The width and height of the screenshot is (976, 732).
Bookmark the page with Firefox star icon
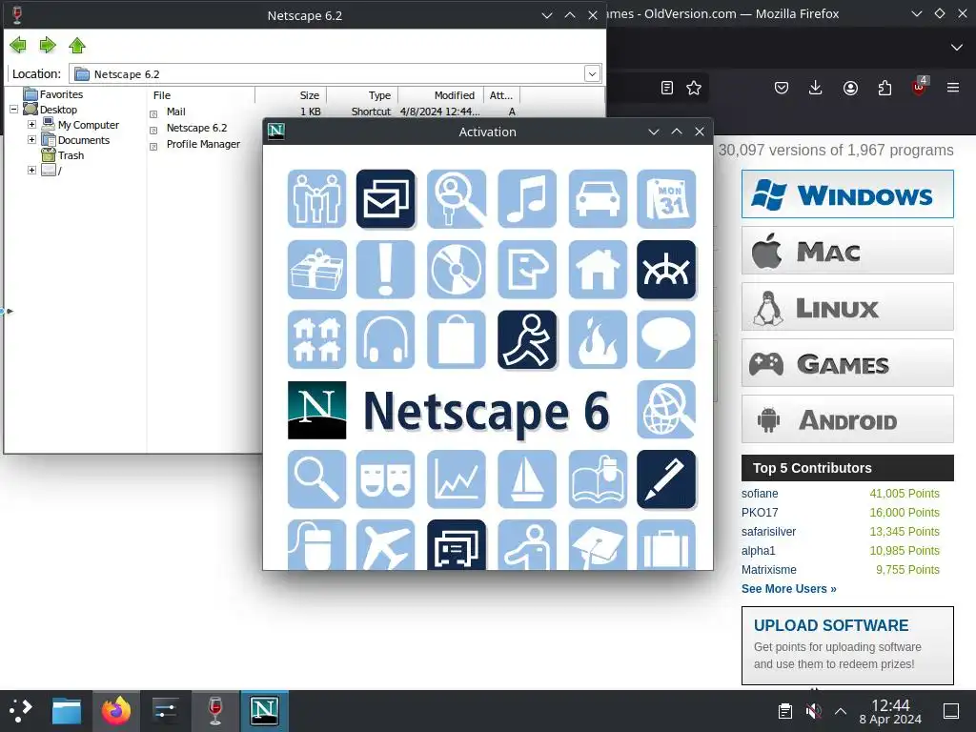[694, 88]
